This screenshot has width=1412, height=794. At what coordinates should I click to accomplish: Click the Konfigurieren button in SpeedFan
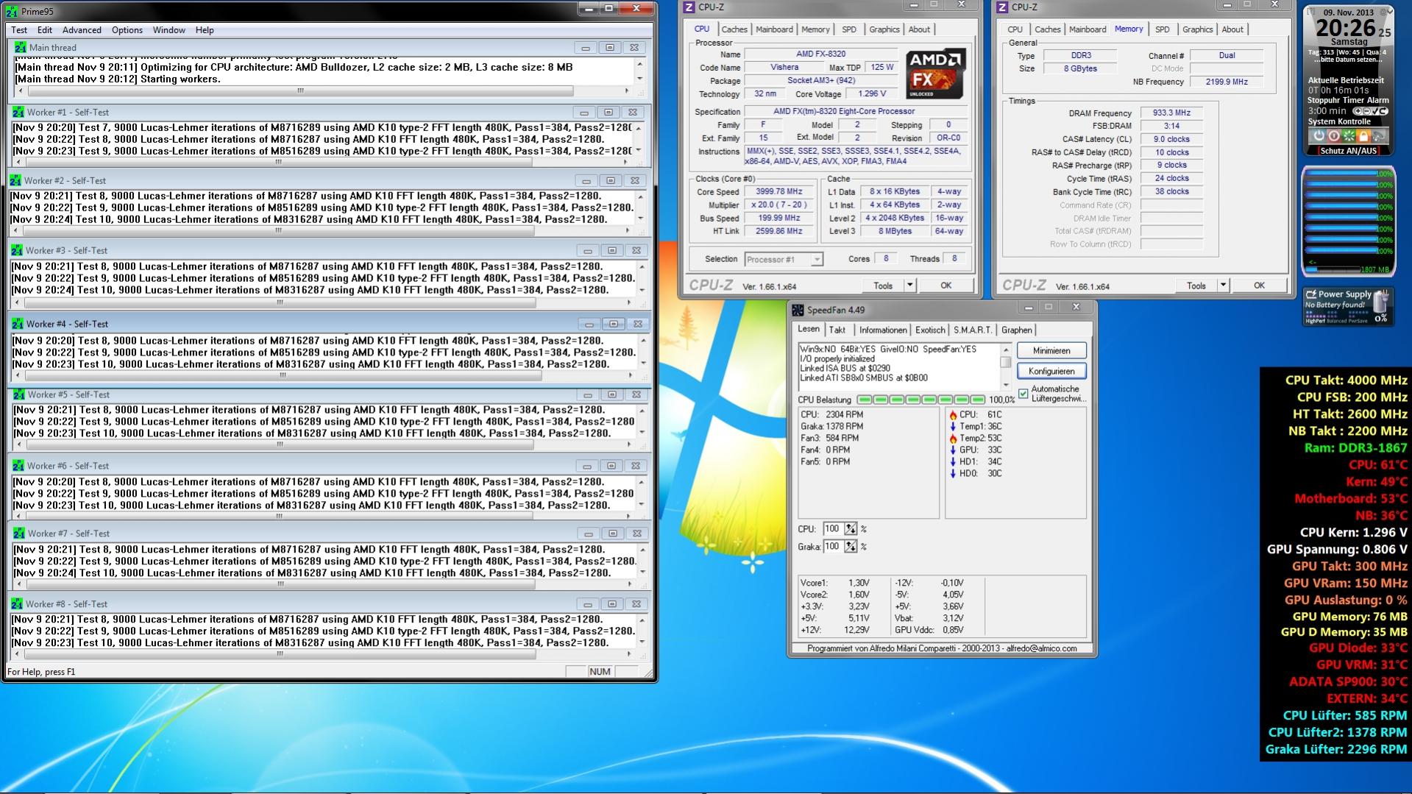tap(1051, 372)
